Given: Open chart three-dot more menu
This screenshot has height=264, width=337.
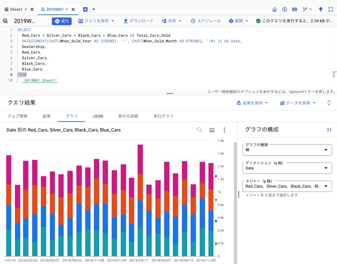Looking at the screenshot, I should (224, 130).
